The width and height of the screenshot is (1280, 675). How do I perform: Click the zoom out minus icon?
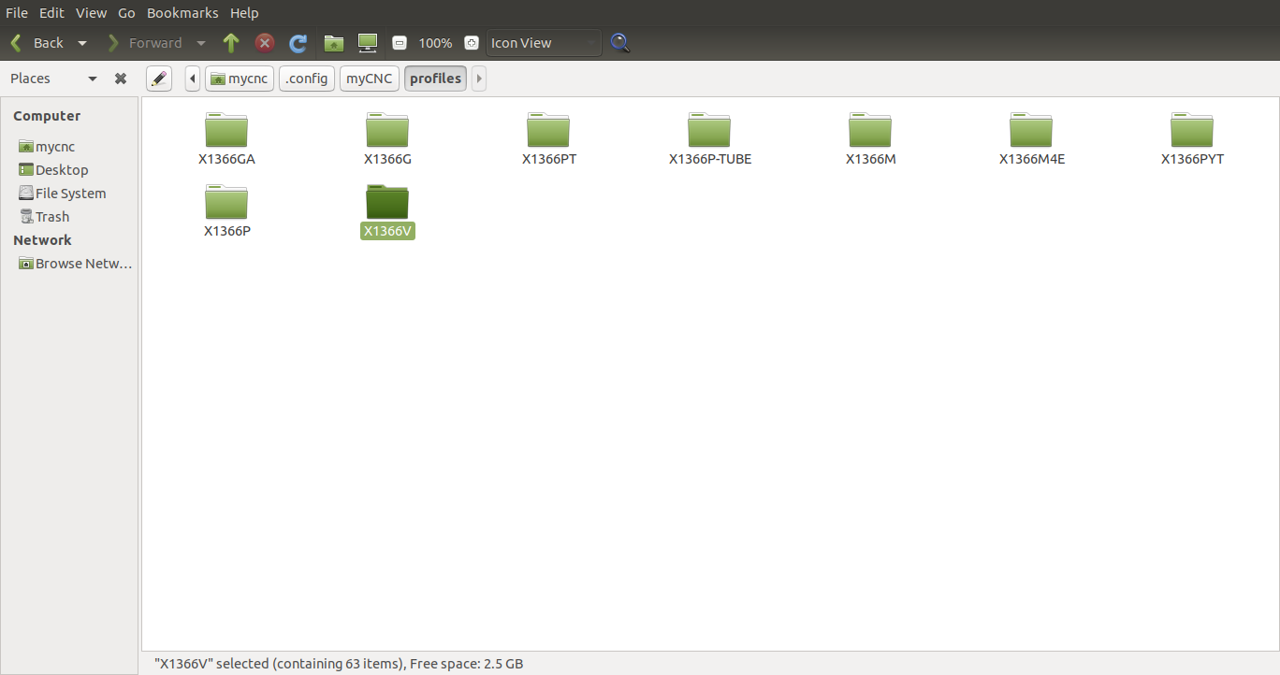[400, 43]
